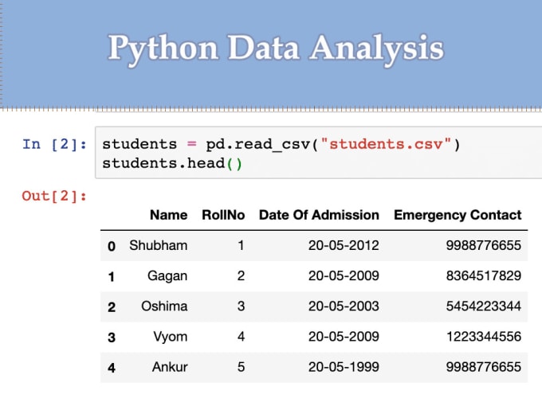Select the Oshima name cell
The image size is (542, 394).
coord(164,306)
